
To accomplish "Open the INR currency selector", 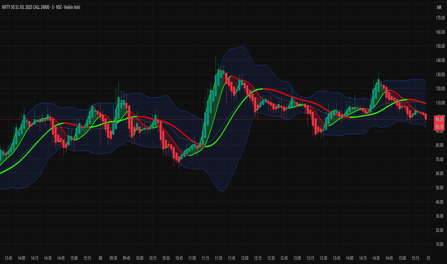I will [x=439, y=7].
